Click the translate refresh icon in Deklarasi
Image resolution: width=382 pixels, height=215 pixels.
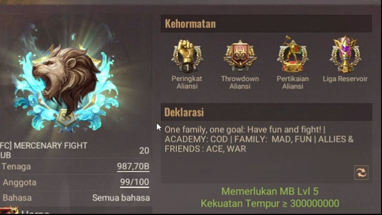point(361,172)
